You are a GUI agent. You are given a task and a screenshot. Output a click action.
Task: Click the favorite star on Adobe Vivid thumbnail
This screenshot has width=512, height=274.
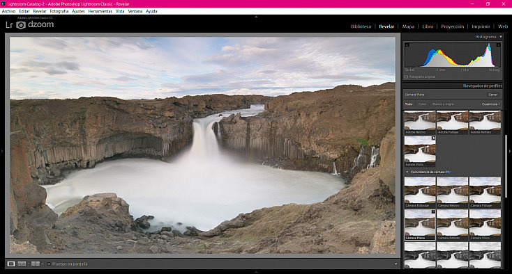click(x=434, y=138)
